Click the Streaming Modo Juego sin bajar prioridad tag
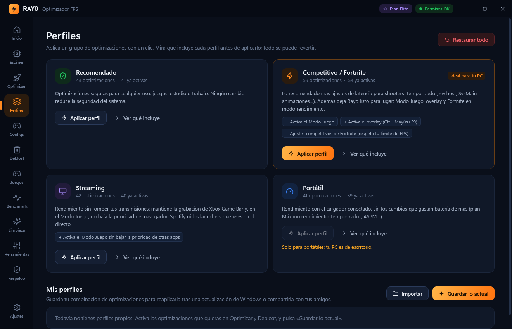 tap(119, 237)
